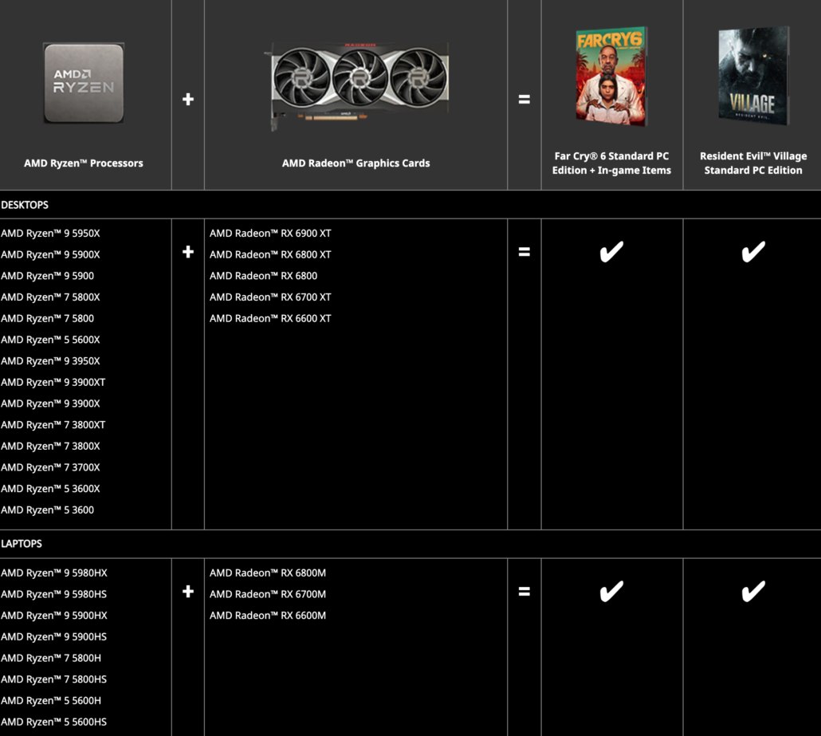
Task: Select AMD Radeon RX 6600M
Action: [268, 616]
